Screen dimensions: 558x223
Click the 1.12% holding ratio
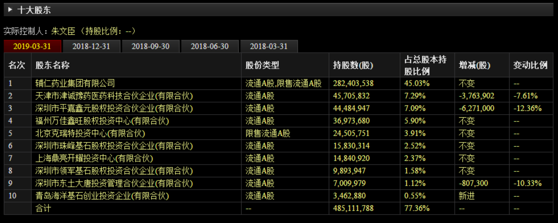[415, 183]
